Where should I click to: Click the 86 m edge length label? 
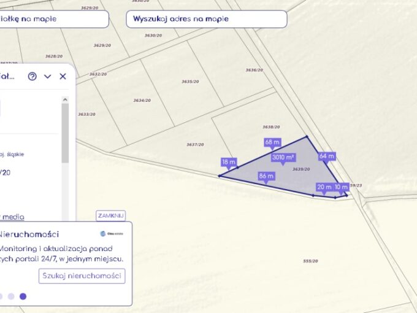click(267, 176)
